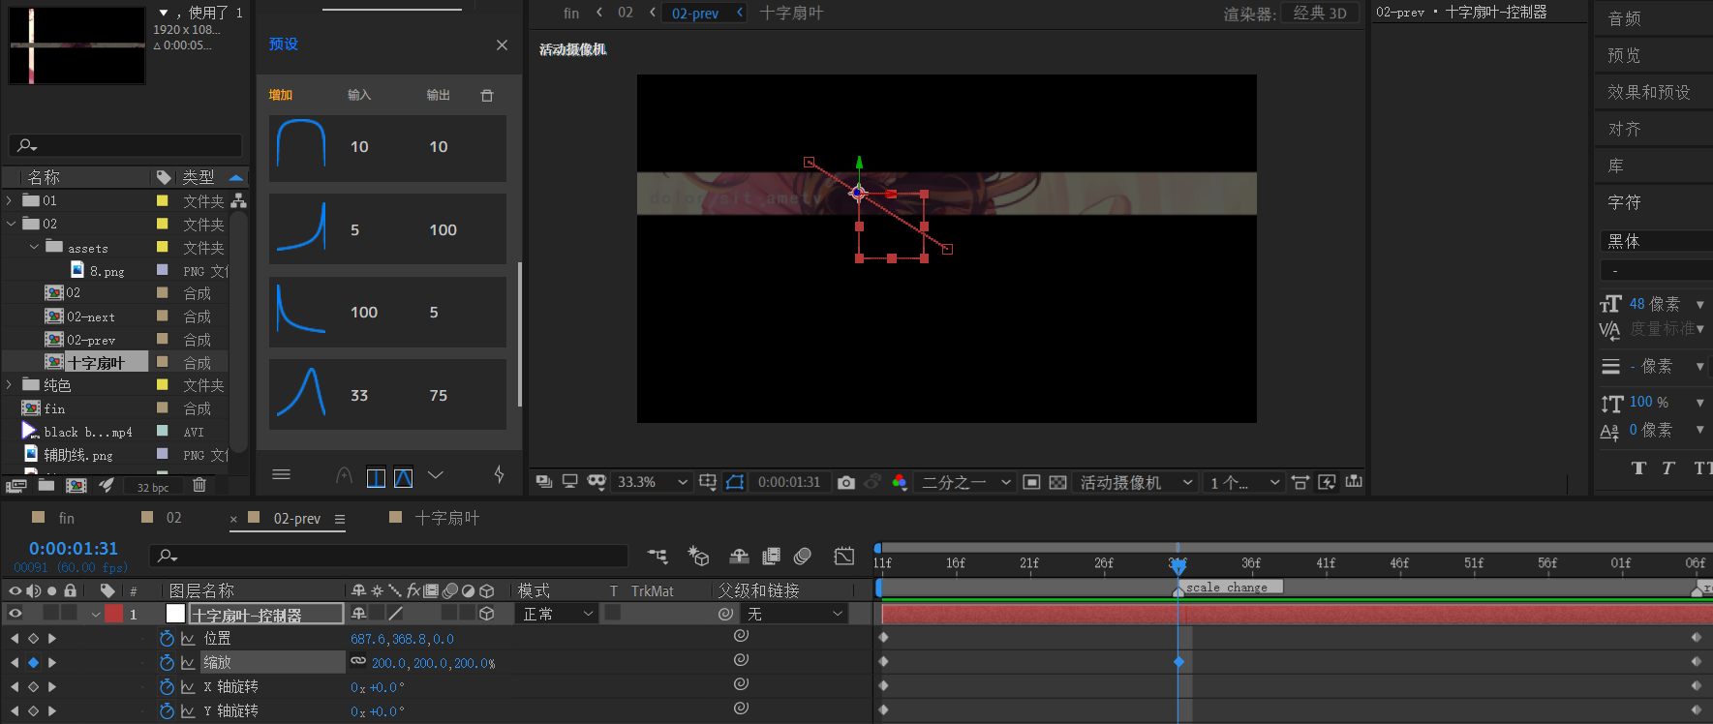Screen dimensions: 1713x724
Task: Open the 02-prev timeline tab menu
Action: (x=340, y=519)
